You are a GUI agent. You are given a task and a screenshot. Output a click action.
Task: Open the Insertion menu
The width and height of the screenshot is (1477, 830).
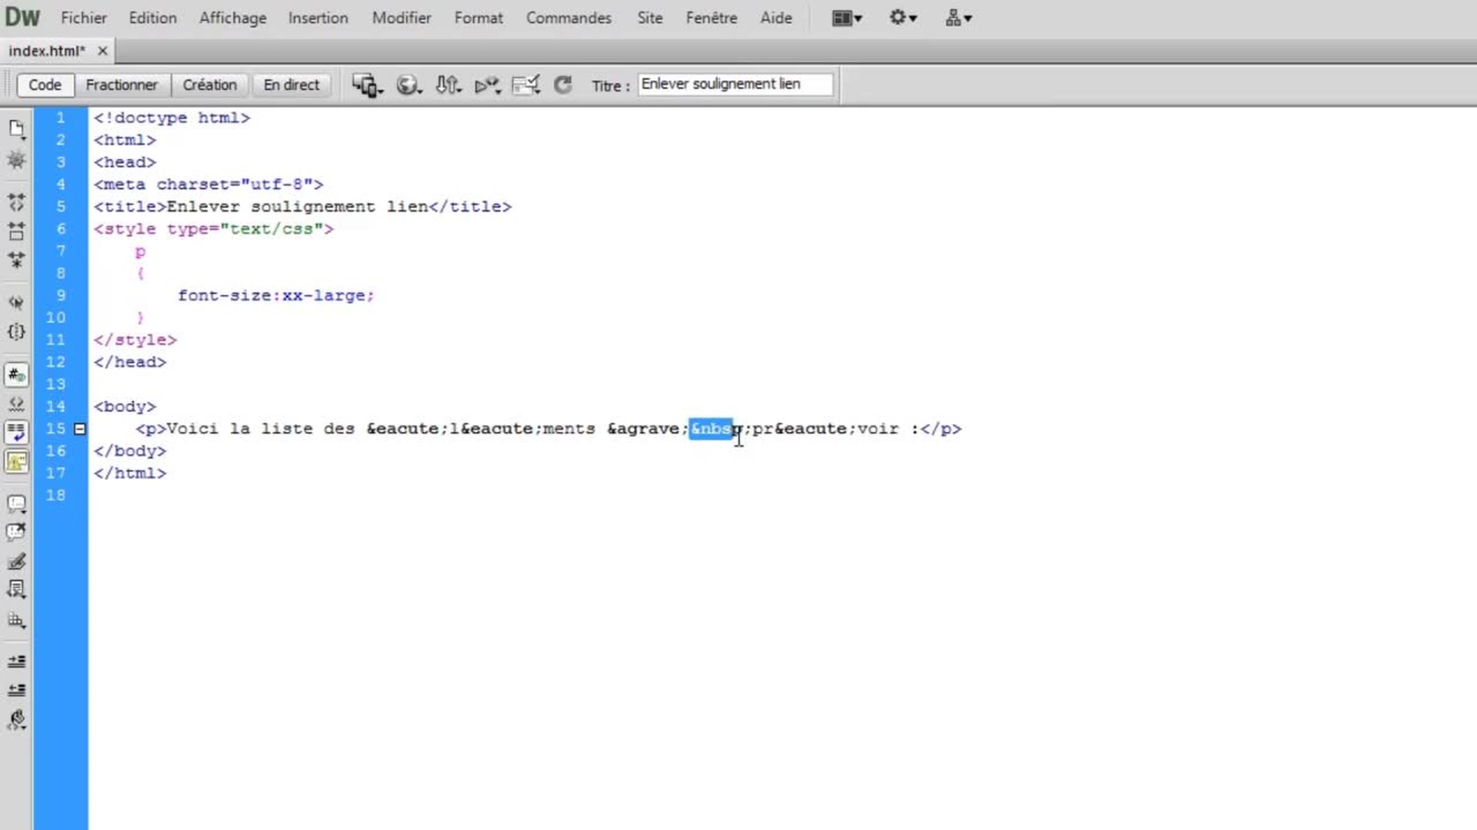(318, 18)
